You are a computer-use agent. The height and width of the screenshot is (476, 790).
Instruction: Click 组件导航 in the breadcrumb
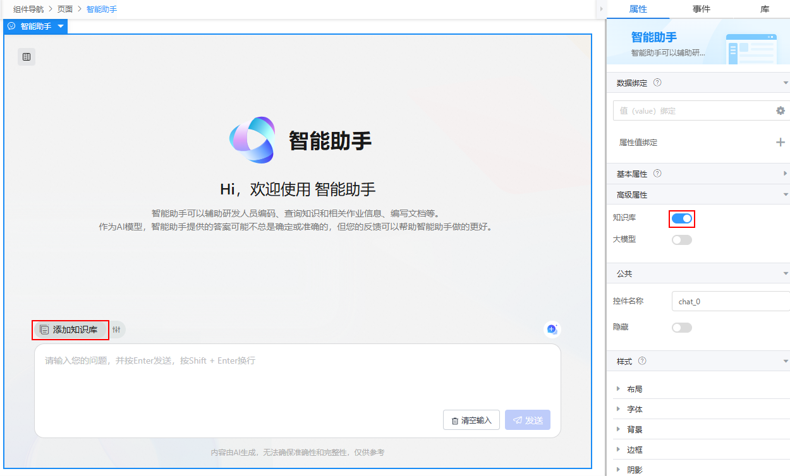coord(28,9)
